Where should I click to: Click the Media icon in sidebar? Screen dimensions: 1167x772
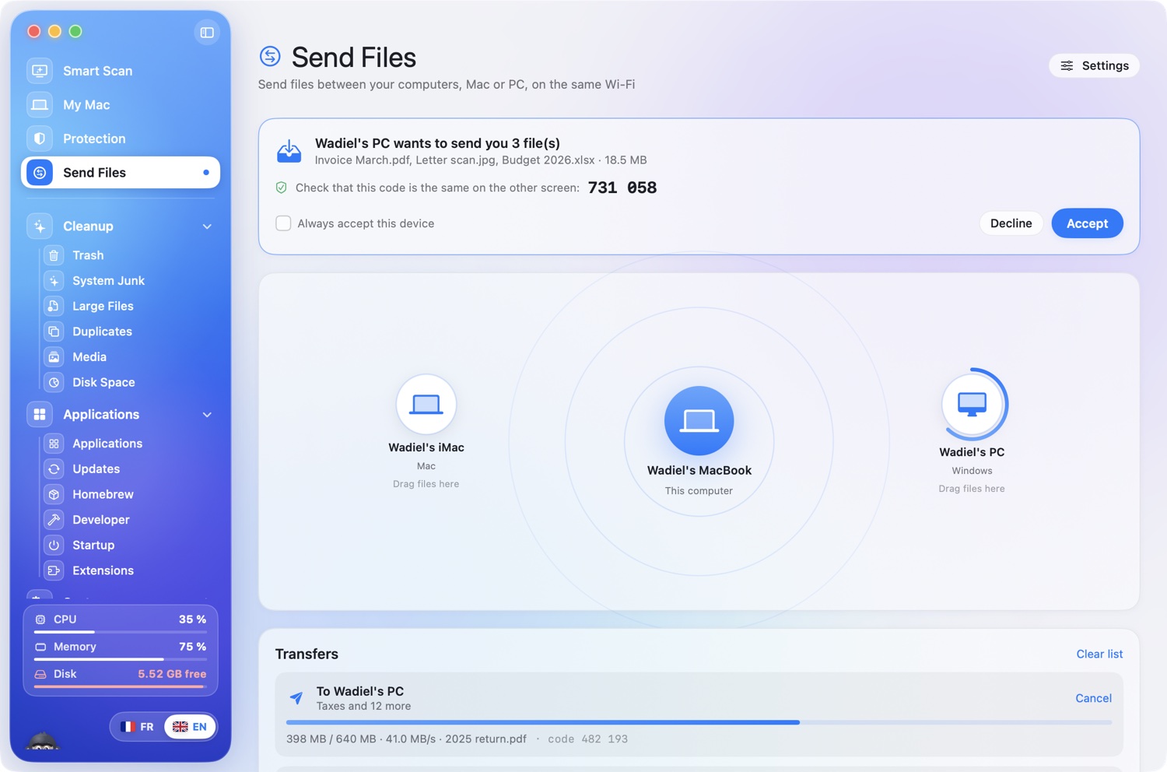(x=54, y=357)
